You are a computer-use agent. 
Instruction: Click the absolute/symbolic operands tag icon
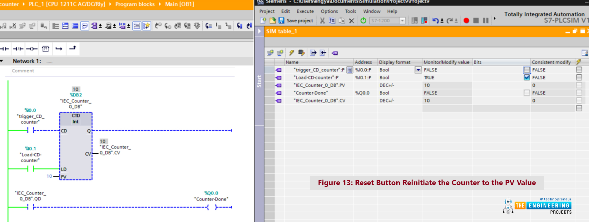94,26
